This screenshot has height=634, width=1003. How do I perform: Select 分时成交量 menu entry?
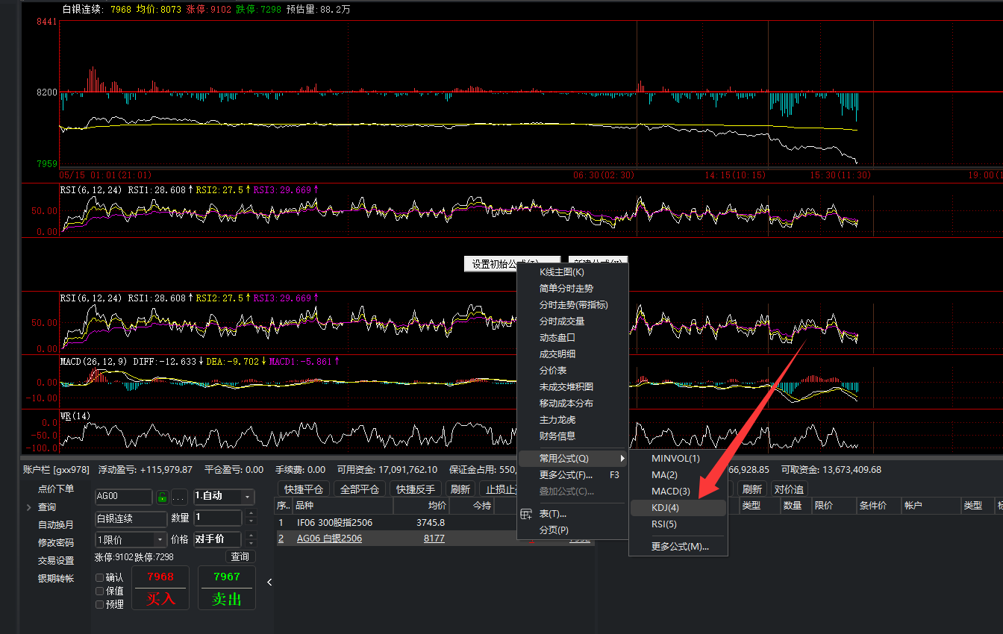pos(573,321)
